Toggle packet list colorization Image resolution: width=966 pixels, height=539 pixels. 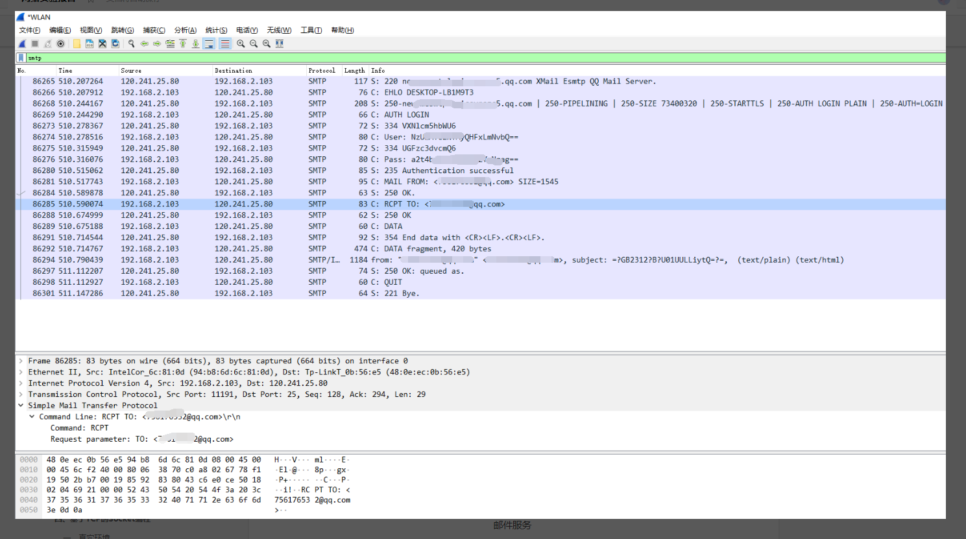(x=224, y=43)
